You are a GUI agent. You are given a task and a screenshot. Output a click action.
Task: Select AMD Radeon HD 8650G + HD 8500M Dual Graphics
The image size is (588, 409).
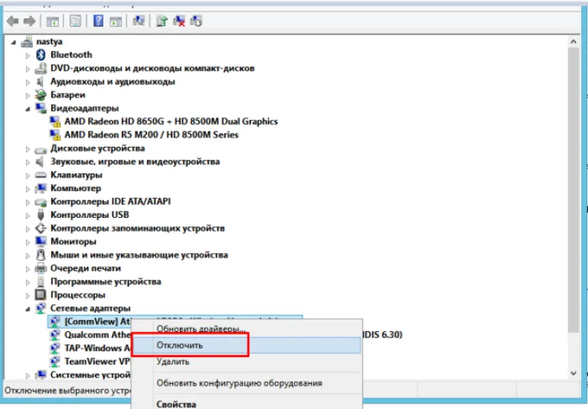171,122
